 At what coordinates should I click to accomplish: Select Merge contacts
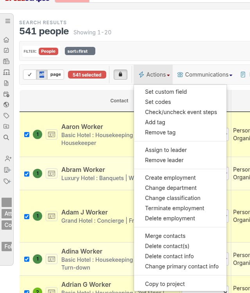(x=165, y=236)
